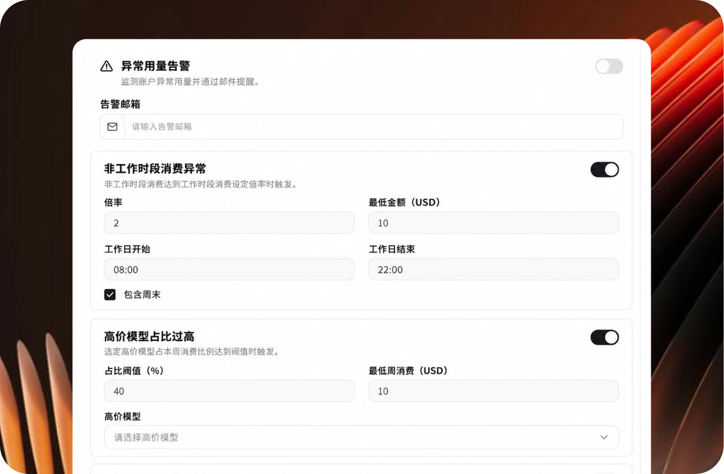Click the 非工作时段消费异常 section title

155,169
